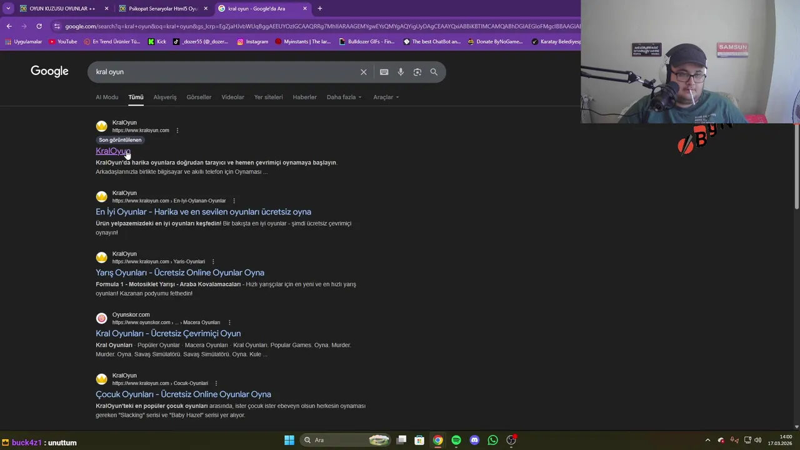Open more options for Cocuk-Oyunlari result

(x=216, y=383)
